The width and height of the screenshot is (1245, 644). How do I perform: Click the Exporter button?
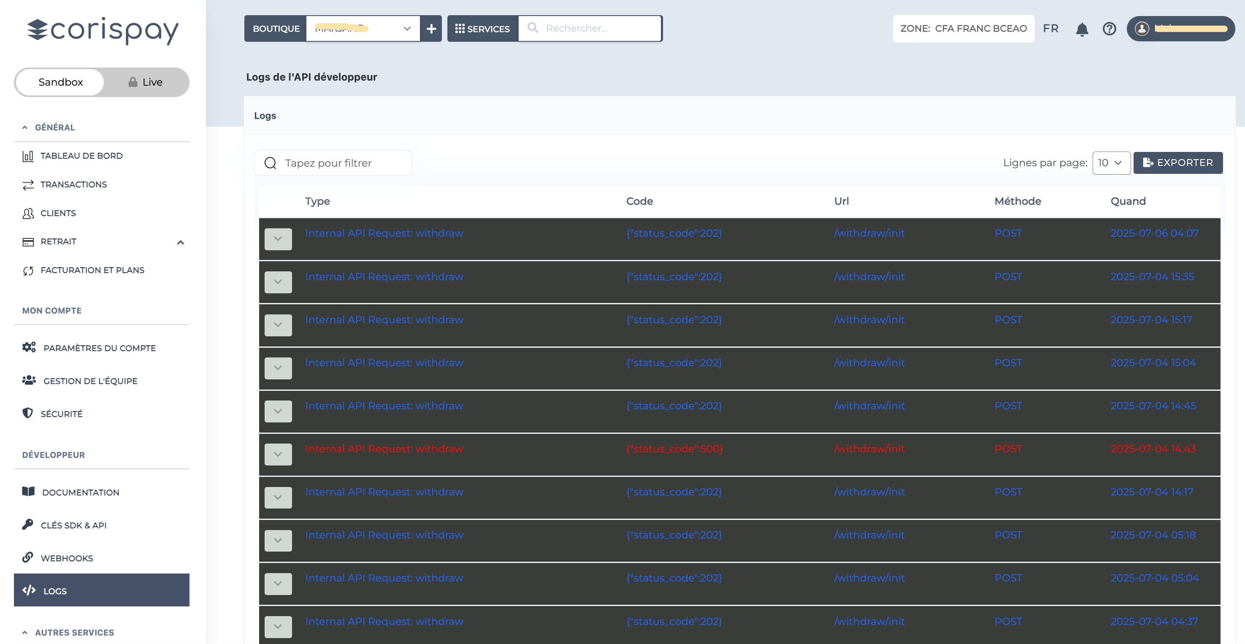click(x=1177, y=163)
